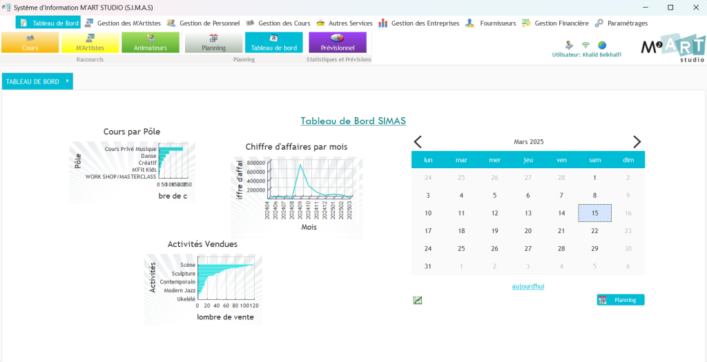Open the Tableau de bord ribbon button

pyautogui.click(x=273, y=42)
